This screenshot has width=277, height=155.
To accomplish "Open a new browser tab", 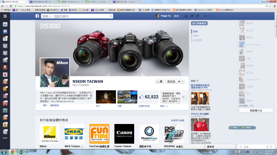I will pos(142,2).
